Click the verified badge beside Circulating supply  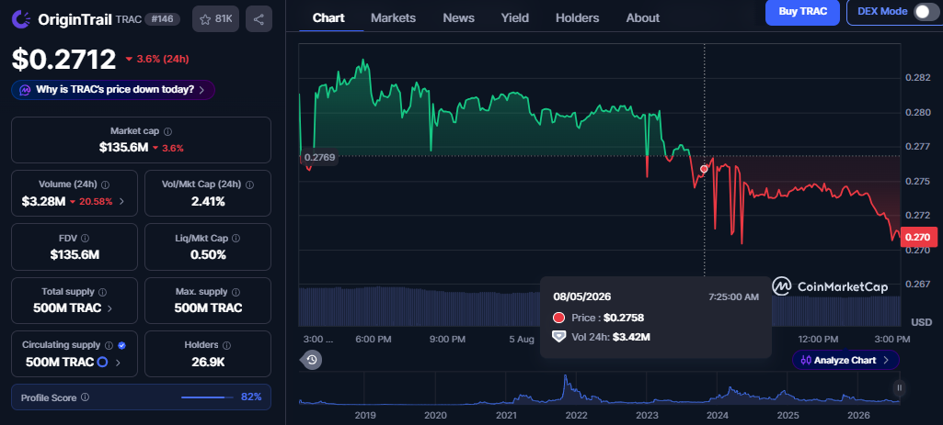tap(122, 345)
